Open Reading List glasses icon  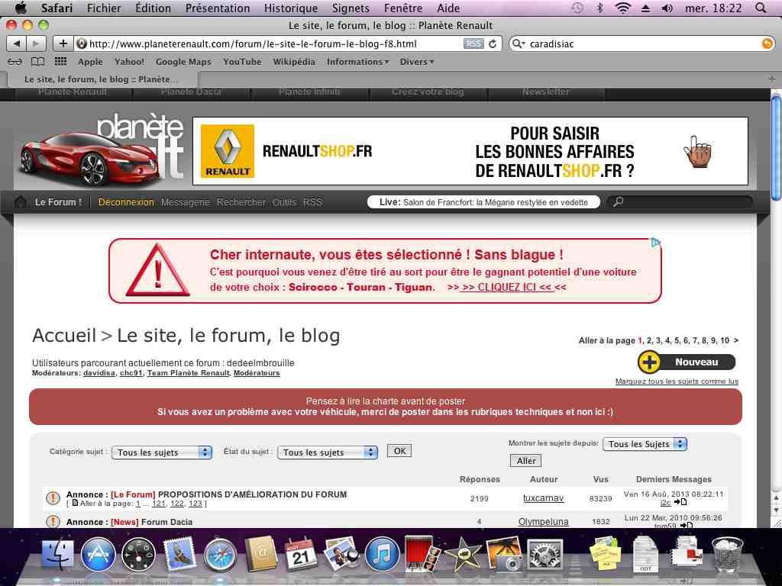pos(15,62)
